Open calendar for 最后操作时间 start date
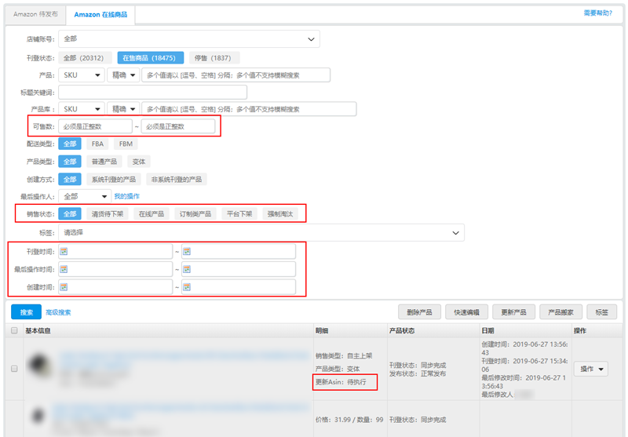The image size is (628, 437). [x=64, y=269]
